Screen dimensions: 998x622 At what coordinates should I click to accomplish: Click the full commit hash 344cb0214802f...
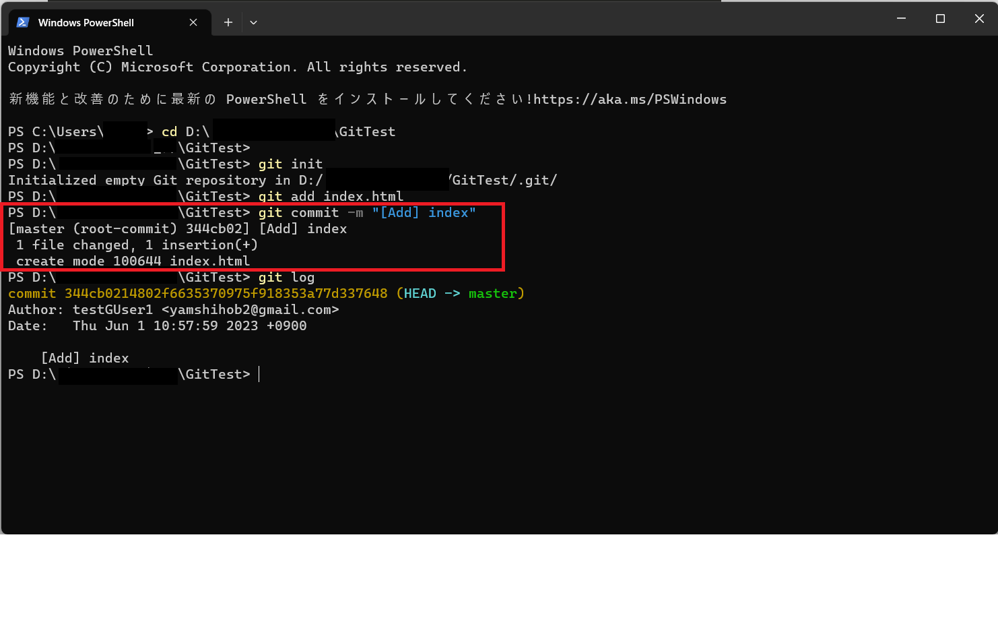tap(226, 293)
